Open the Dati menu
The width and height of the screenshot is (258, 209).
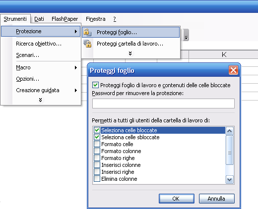coord(39,19)
